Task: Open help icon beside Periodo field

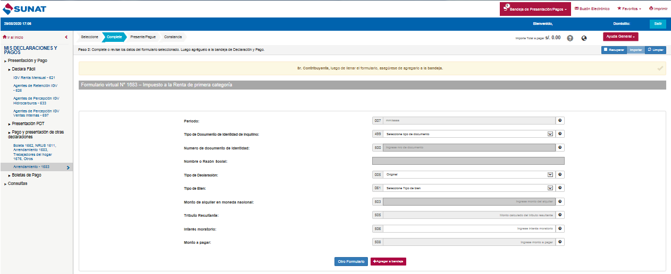Action: (x=560, y=121)
